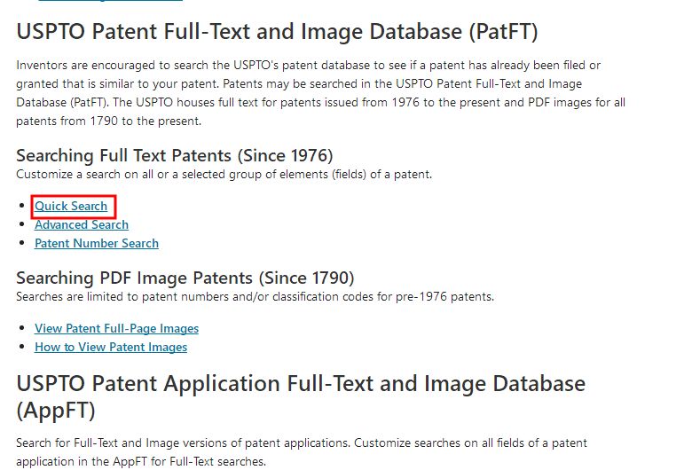Click the (AppFT) heading text
The height and width of the screenshot is (470, 692).
[56, 411]
